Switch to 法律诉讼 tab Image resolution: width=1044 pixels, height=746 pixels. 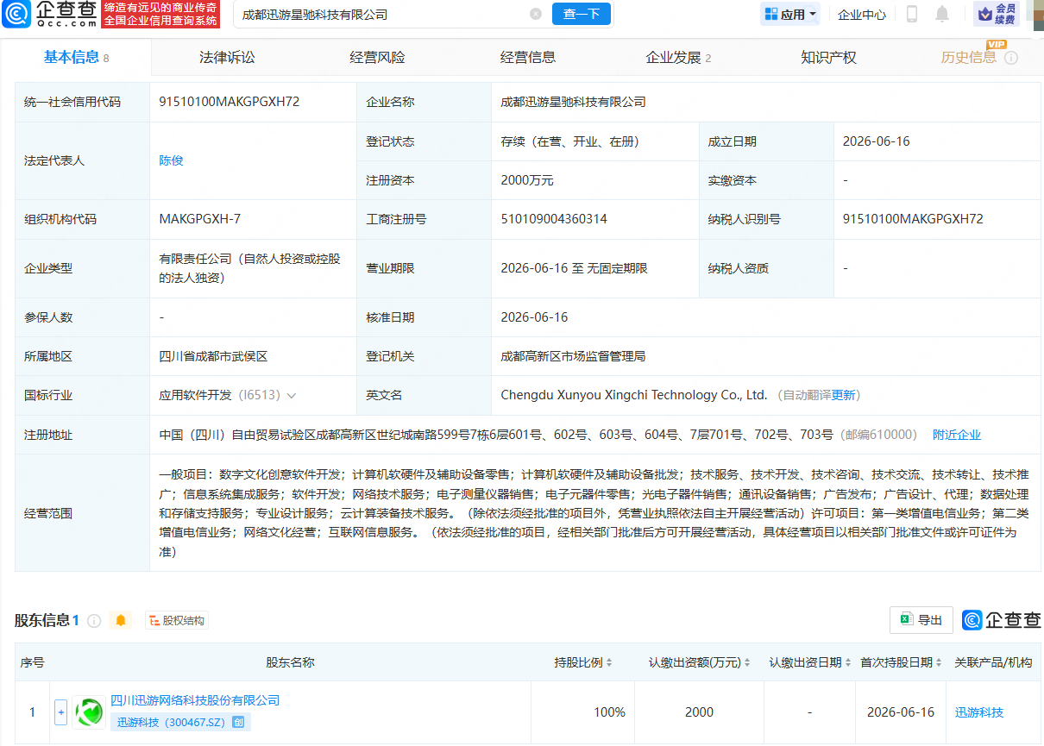227,58
